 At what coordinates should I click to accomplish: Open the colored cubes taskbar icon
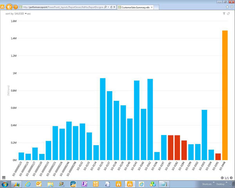point(153,184)
